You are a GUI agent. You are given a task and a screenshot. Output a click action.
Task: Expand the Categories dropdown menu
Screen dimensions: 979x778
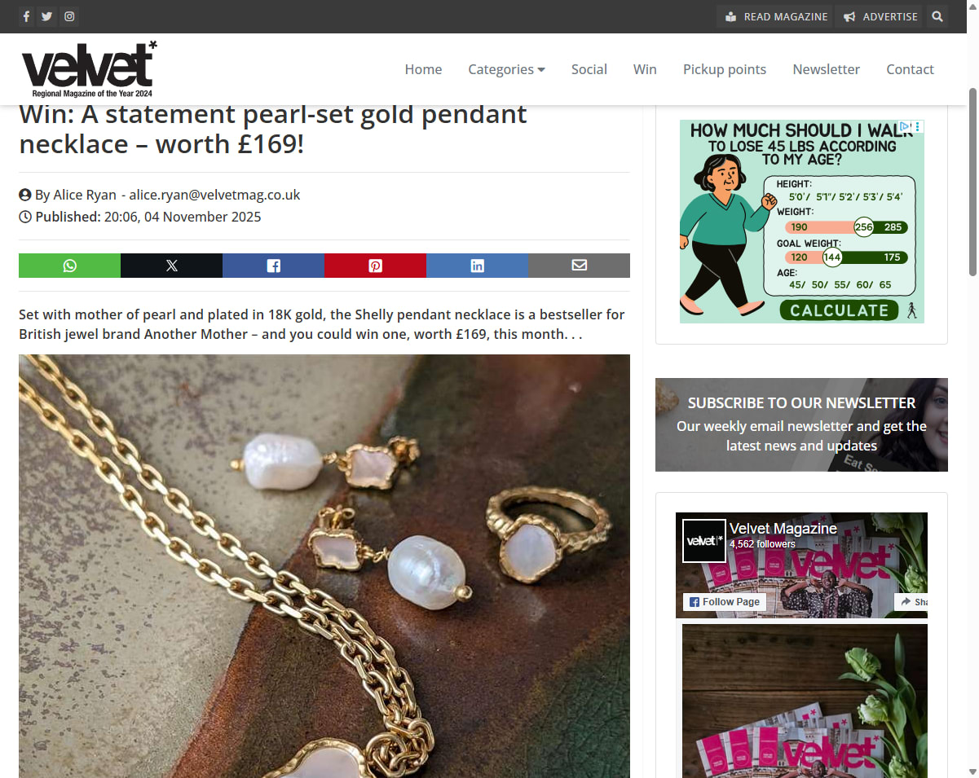pos(506,69)
